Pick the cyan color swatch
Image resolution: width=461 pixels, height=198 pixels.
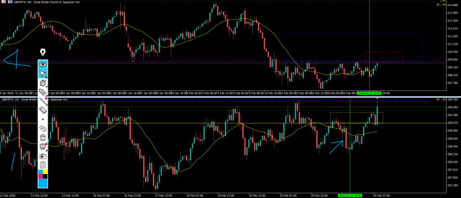[x=40, y=172]
